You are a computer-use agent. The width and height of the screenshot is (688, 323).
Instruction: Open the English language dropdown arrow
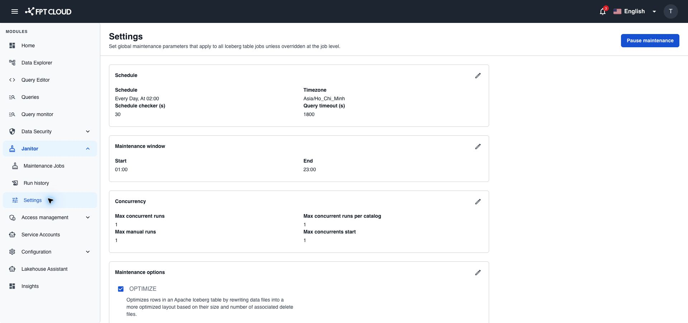654,11
